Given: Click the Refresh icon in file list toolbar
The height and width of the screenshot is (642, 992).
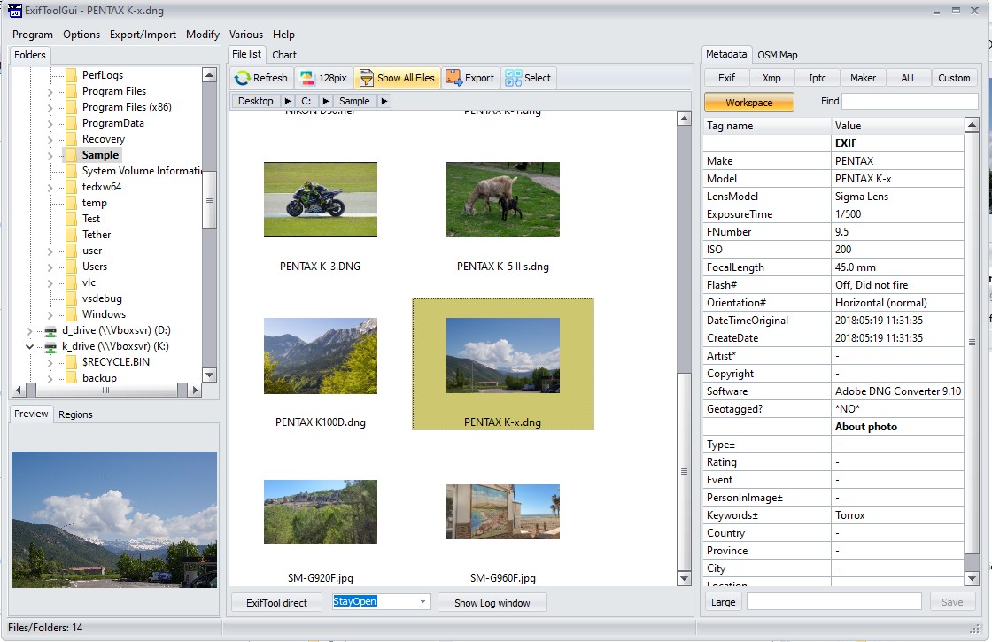Looking at the screenshot, I should point(243,78).
